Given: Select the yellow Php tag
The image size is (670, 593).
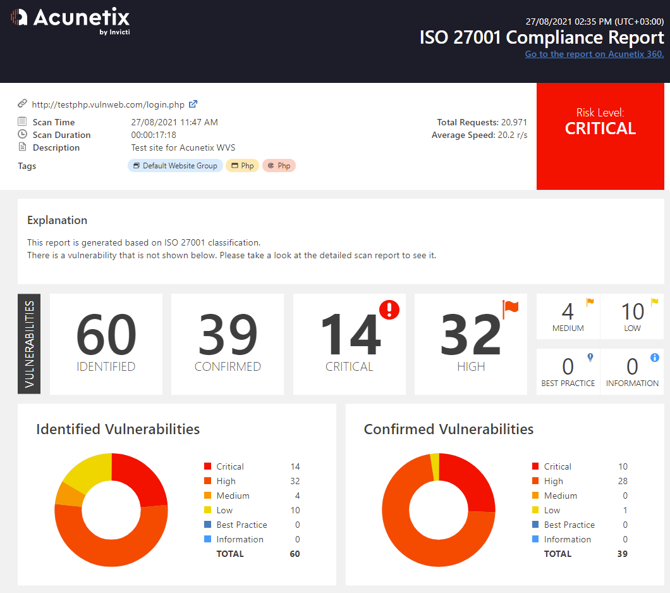Looking at the screenshot, I should (x=242, y=166).
